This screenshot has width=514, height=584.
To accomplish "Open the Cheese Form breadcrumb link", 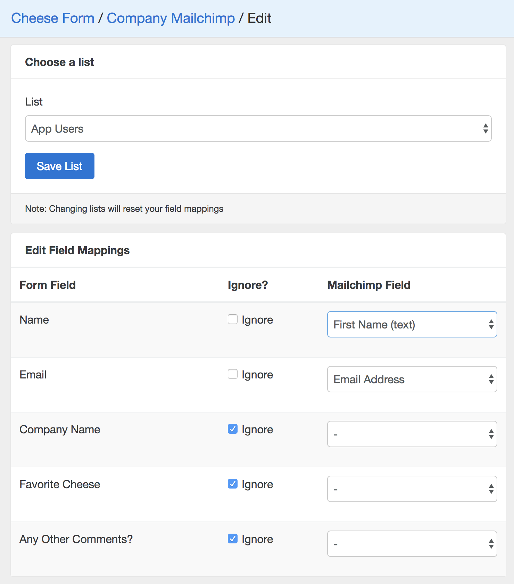I will pos(53,18).
